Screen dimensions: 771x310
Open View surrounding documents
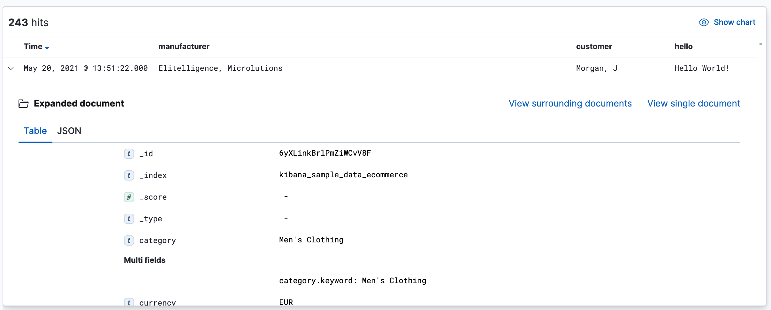pos(570,103)
